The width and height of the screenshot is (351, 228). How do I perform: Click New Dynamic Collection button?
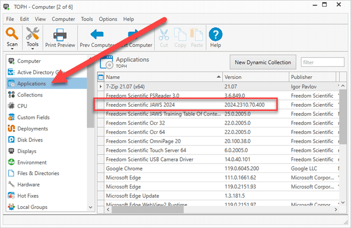263,62
